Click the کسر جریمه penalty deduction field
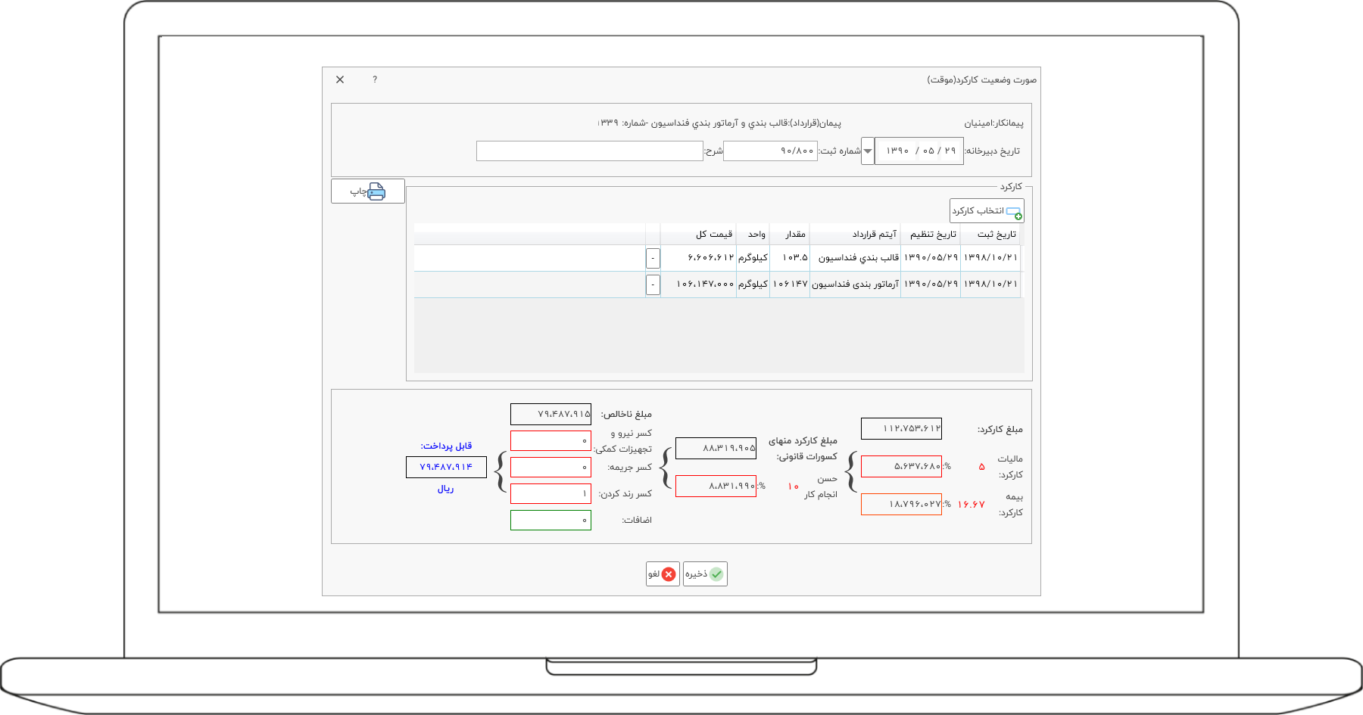 pyautogui.click(x=551, y=468)
